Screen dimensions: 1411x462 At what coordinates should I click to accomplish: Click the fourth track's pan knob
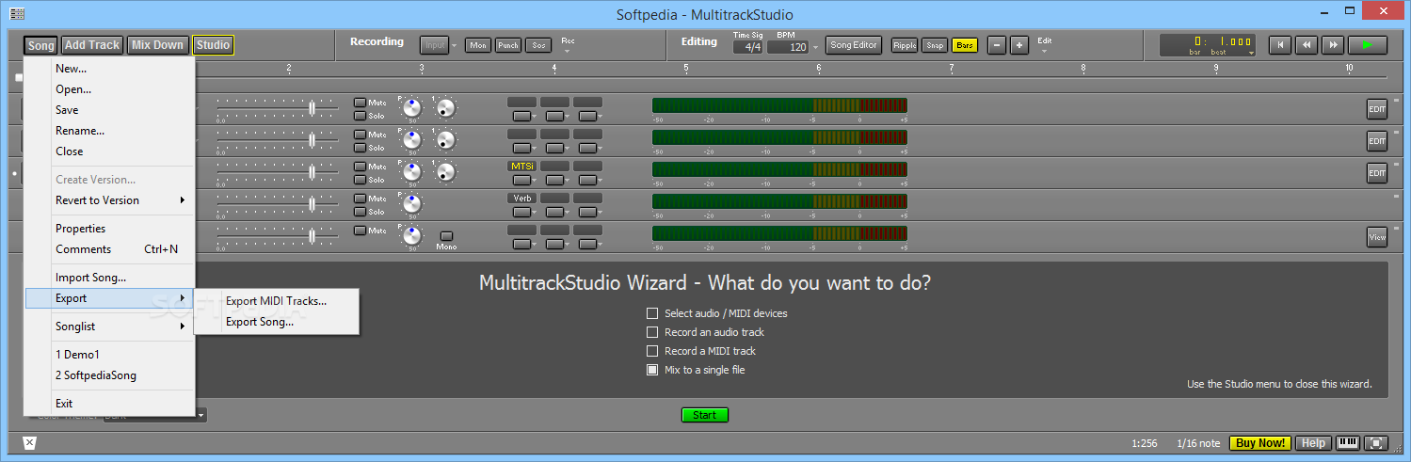point(412,204)
